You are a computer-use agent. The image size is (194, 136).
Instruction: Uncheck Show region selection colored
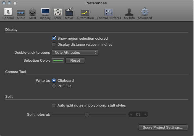pyautogui.click(x=54, y=38)
